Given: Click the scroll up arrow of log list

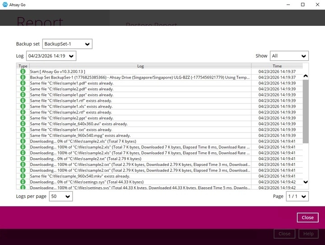Looking at the screenshot, I should pyautogui.click(x=306, y=76).
